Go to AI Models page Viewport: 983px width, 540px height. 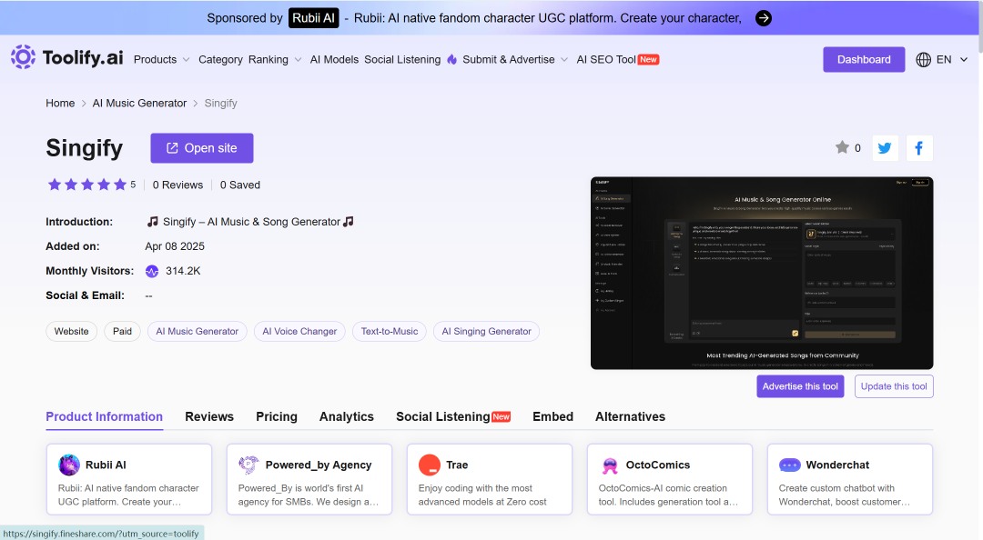click(334, 59)
